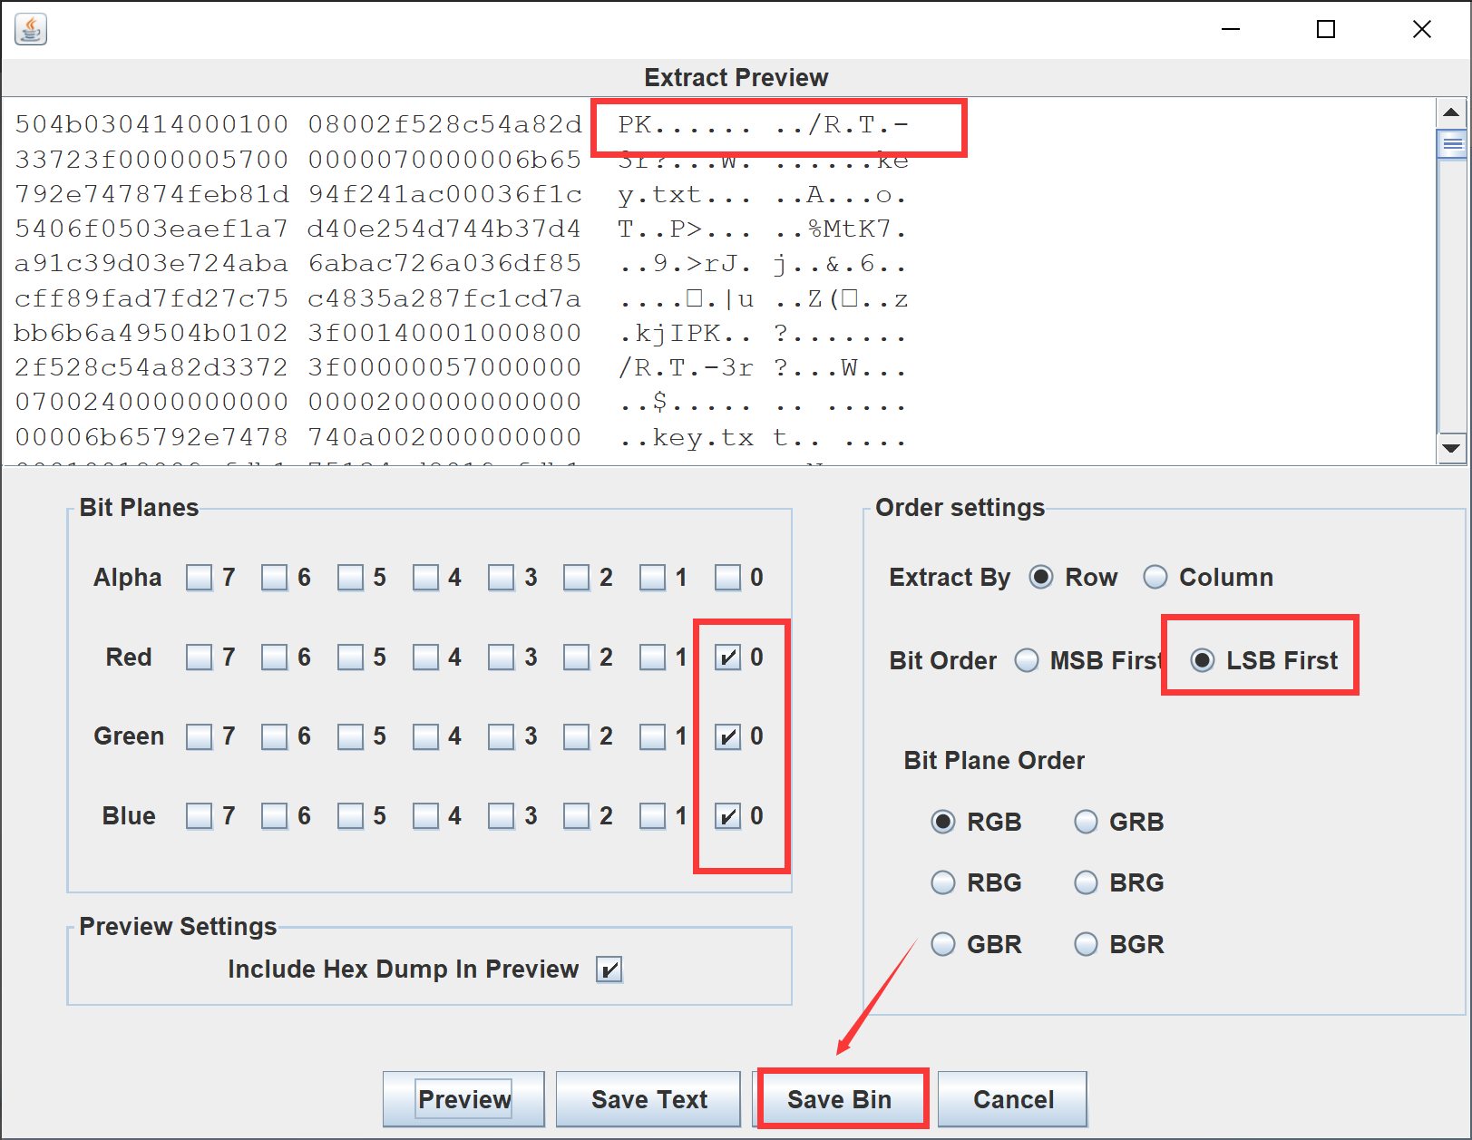Click hex line starting 00006b65792e7478
The width and height of the screenshot is (1472, 1140).
(462, 437)
